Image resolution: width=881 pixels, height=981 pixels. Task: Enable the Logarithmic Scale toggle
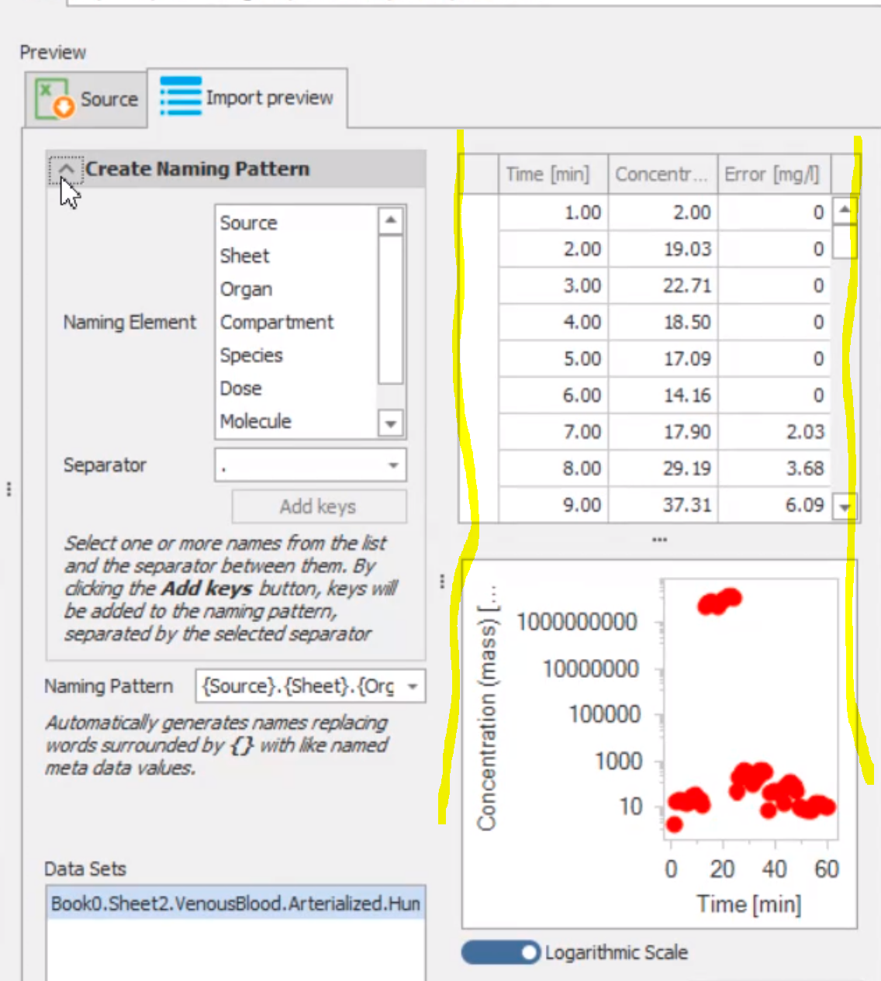tap(500, 952)
